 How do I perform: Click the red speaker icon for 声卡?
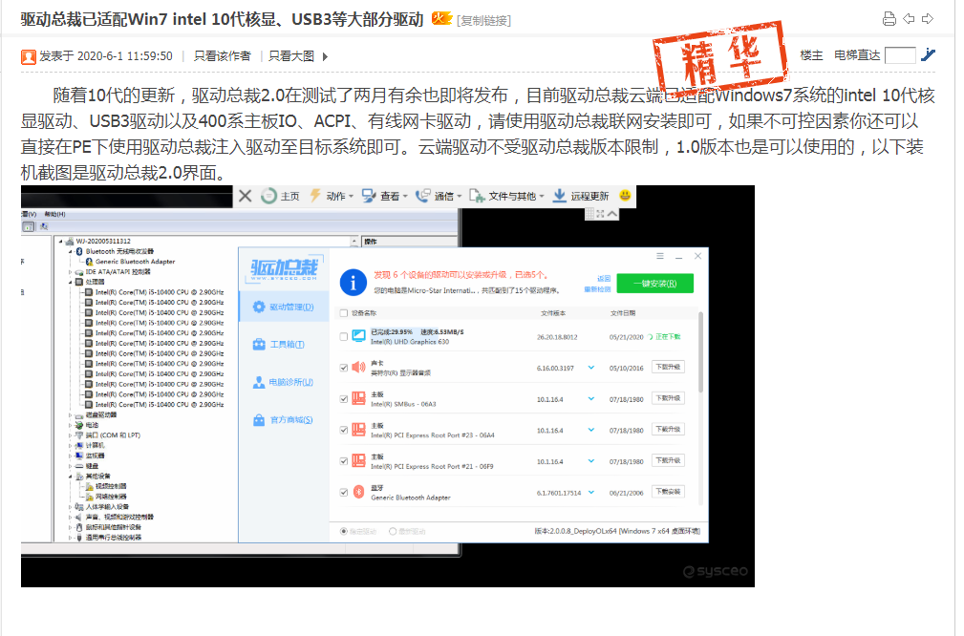(x=356, y=365)
